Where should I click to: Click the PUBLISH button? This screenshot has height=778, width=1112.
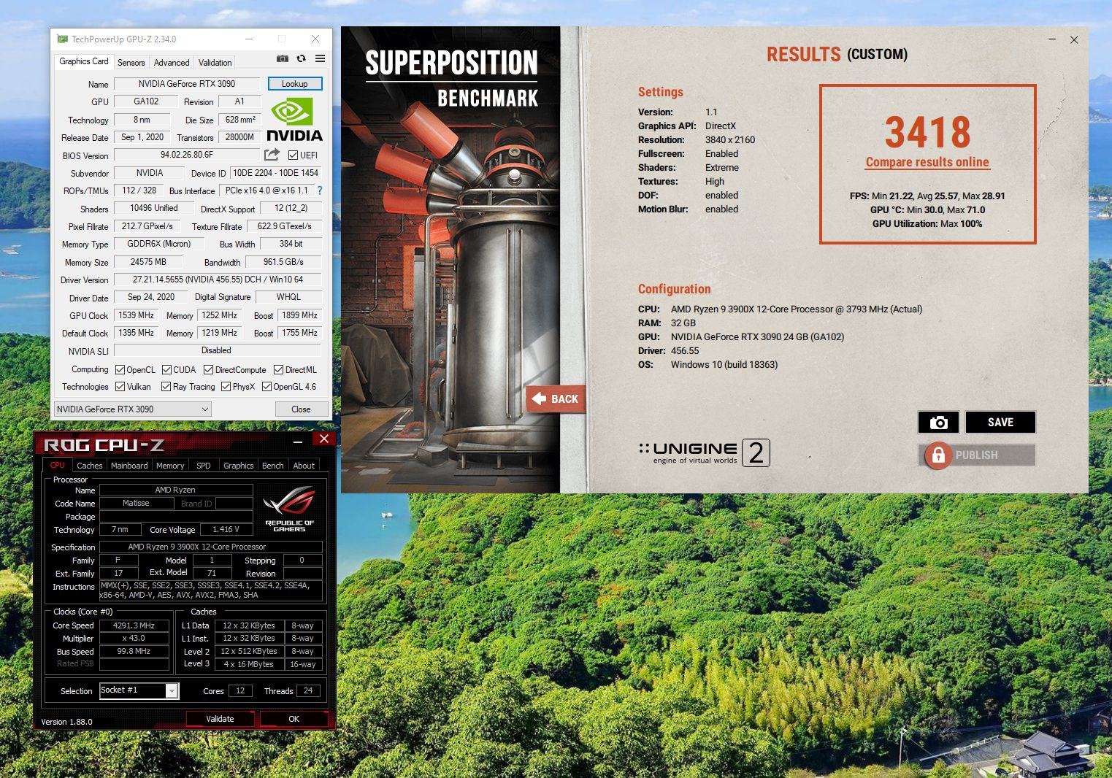(977, 455)
